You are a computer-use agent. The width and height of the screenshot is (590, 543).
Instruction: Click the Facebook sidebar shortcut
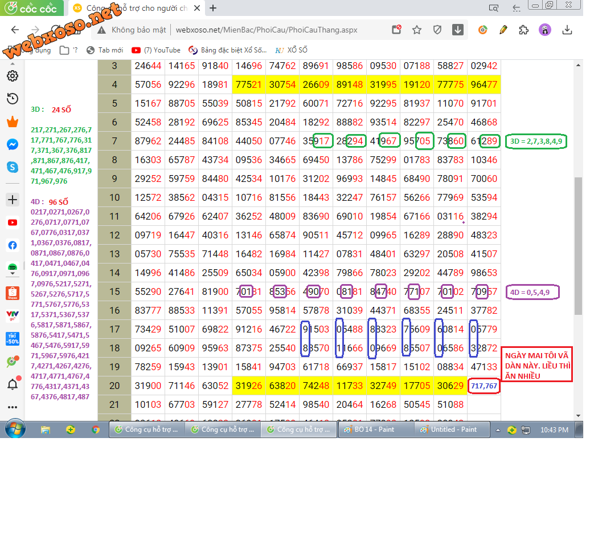(12, 245)
